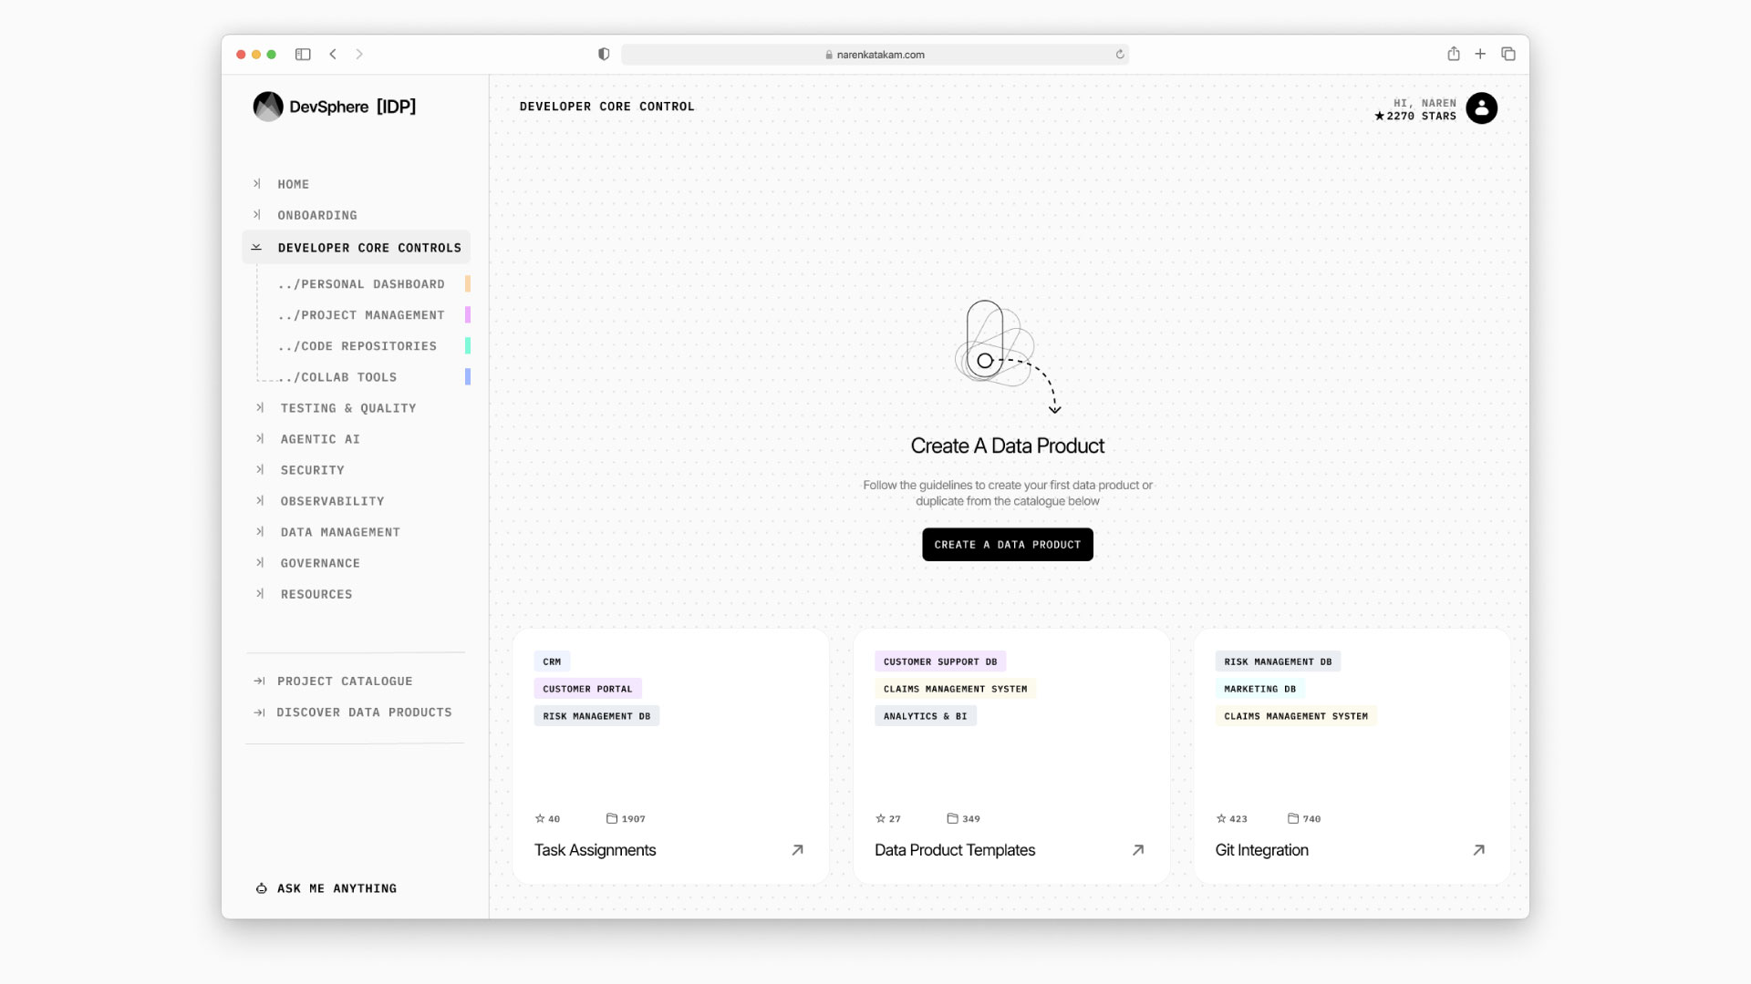Expand the Testing & Quality section
Screen dimensions: 1751x984
tap(258, 408)
